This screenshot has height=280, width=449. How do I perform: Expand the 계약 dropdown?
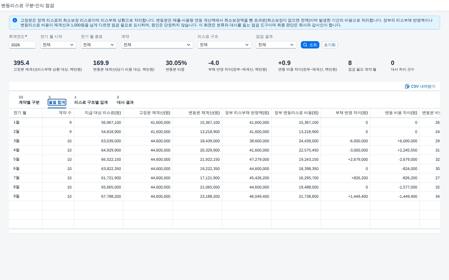pos(157,45)
